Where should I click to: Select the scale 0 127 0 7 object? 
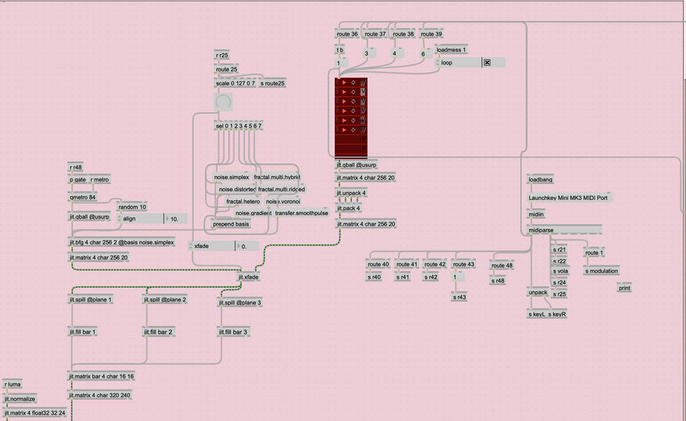pos(235,83)
